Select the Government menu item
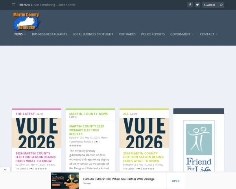Viewport: 236px width, 189px height. pos(180,34)
